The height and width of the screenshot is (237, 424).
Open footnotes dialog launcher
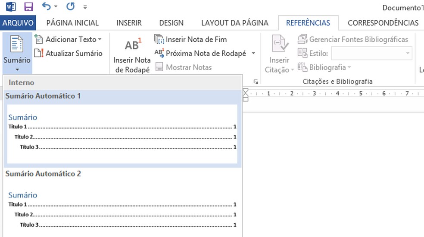point(256,81)
